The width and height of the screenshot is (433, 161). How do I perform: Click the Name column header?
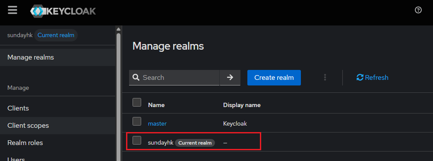[x=156, y=105]
